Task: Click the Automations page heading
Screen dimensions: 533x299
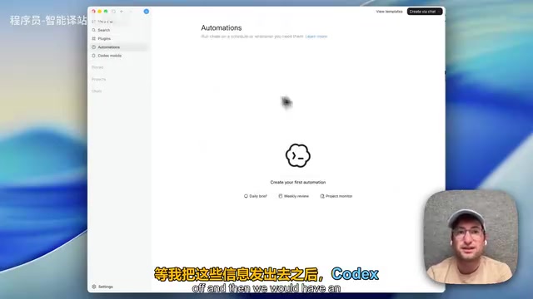Action: tap(222, 27)
